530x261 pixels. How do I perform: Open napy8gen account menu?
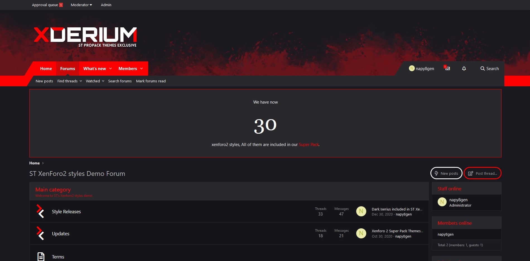[x=421, y=68]
